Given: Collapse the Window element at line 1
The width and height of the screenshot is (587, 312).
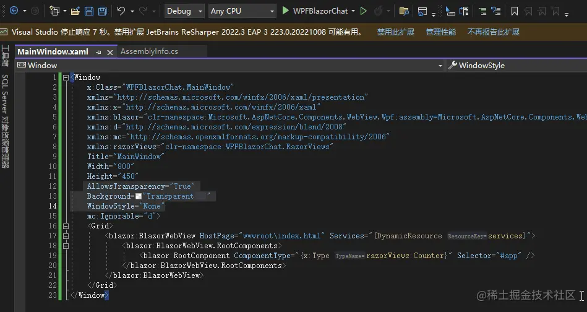Looking at the screenshot, I should click(x=66, y=77).
